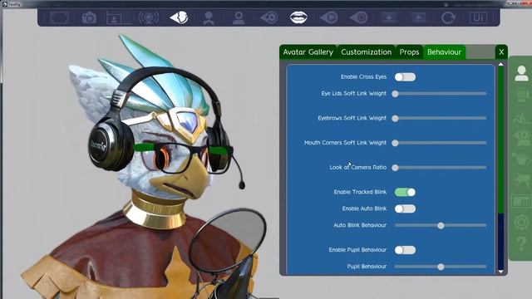Click the webcam picture-in-picture icon
The width and height of the screenshot is (532, 299).
click(x=118, y=18)
